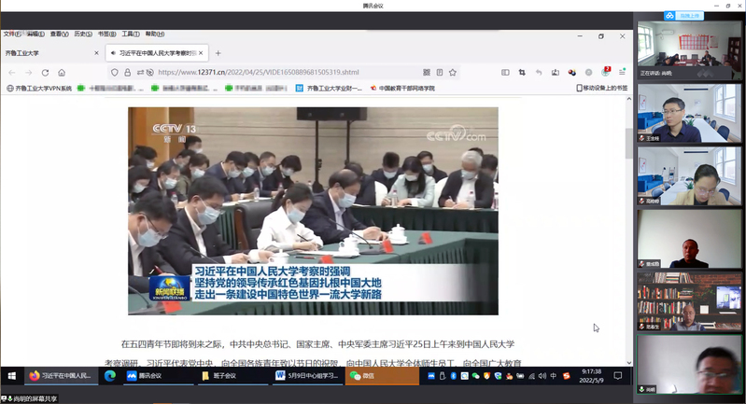The width and height of the screenshot is (746, 404).
Task: Open the 书签 menu
Action: 107,35
